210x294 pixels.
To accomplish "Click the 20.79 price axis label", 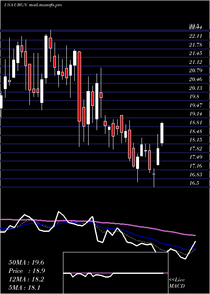I will coord(196,71).
